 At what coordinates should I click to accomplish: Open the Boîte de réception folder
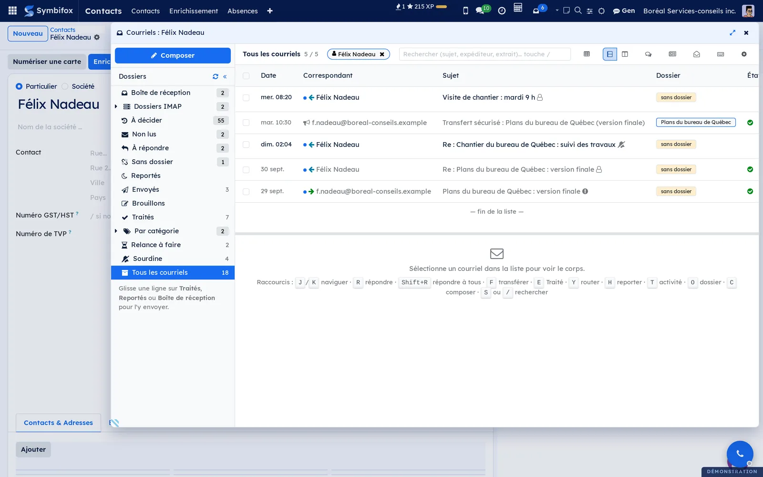pyautogui.click(x=173, y=93)
